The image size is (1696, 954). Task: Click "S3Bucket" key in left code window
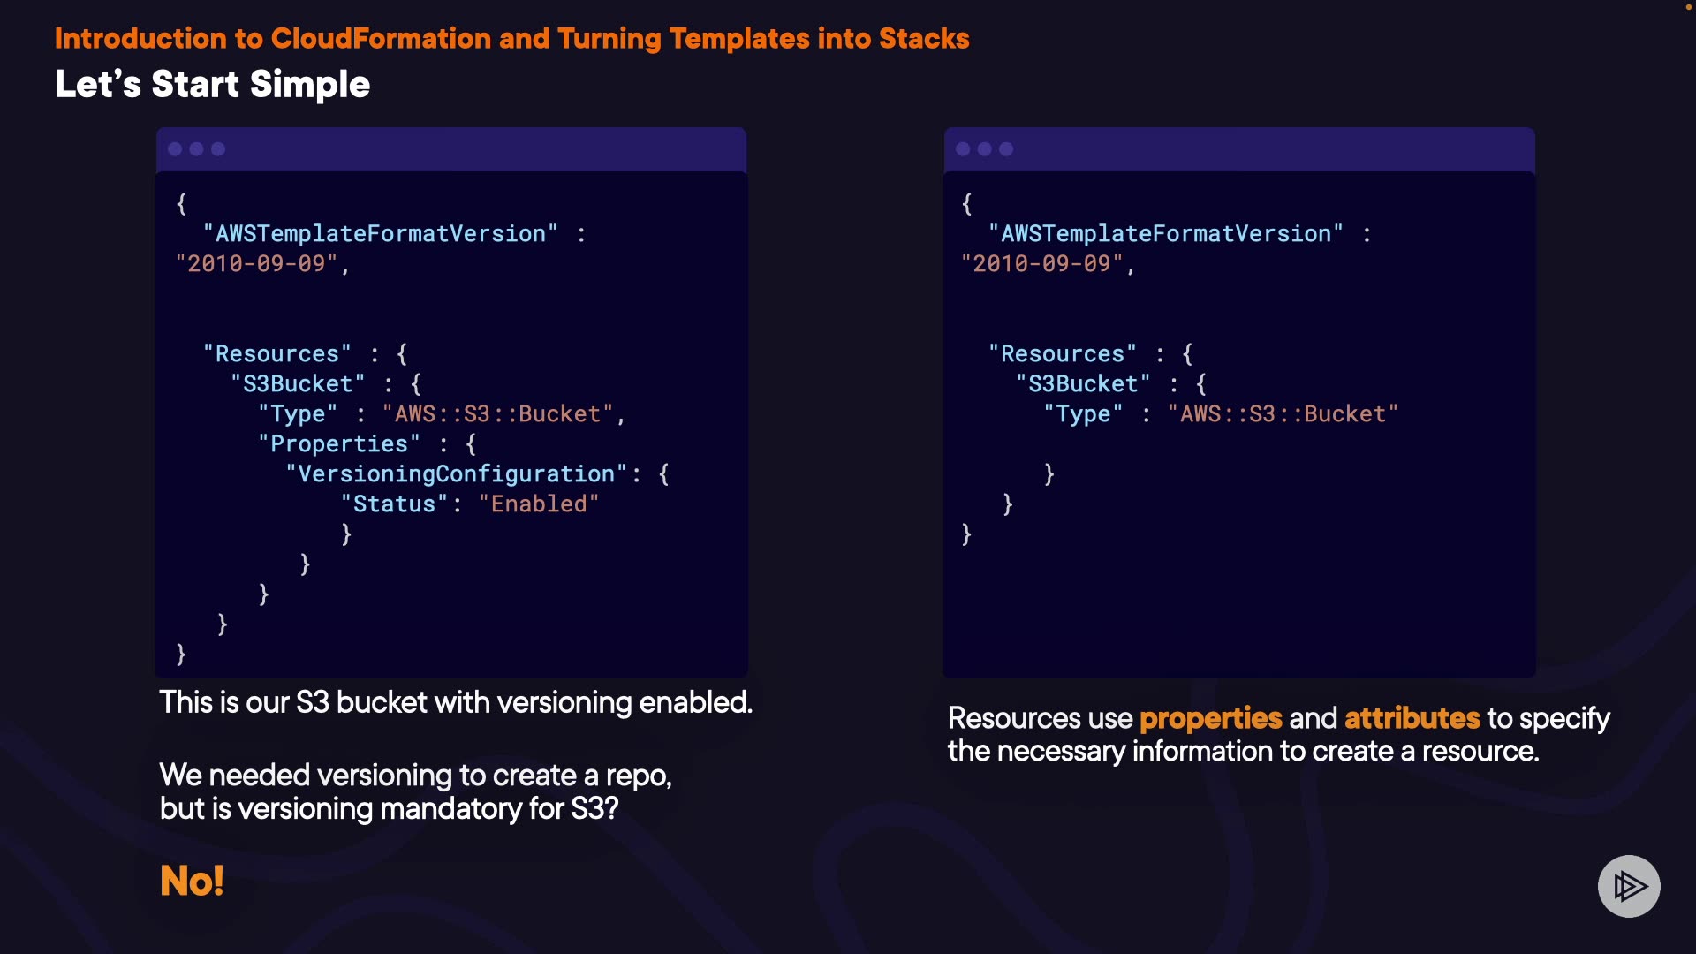(x=298, y=384)
